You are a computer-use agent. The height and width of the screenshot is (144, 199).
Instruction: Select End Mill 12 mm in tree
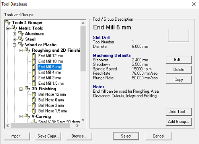coord(51,56)
